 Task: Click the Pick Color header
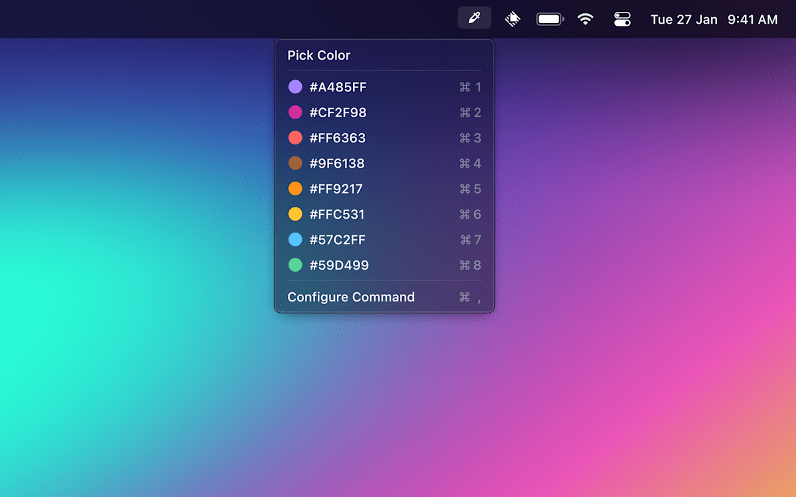coord(319,56)
